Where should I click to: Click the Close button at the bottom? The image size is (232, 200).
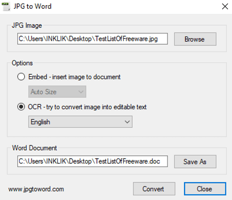205,189
